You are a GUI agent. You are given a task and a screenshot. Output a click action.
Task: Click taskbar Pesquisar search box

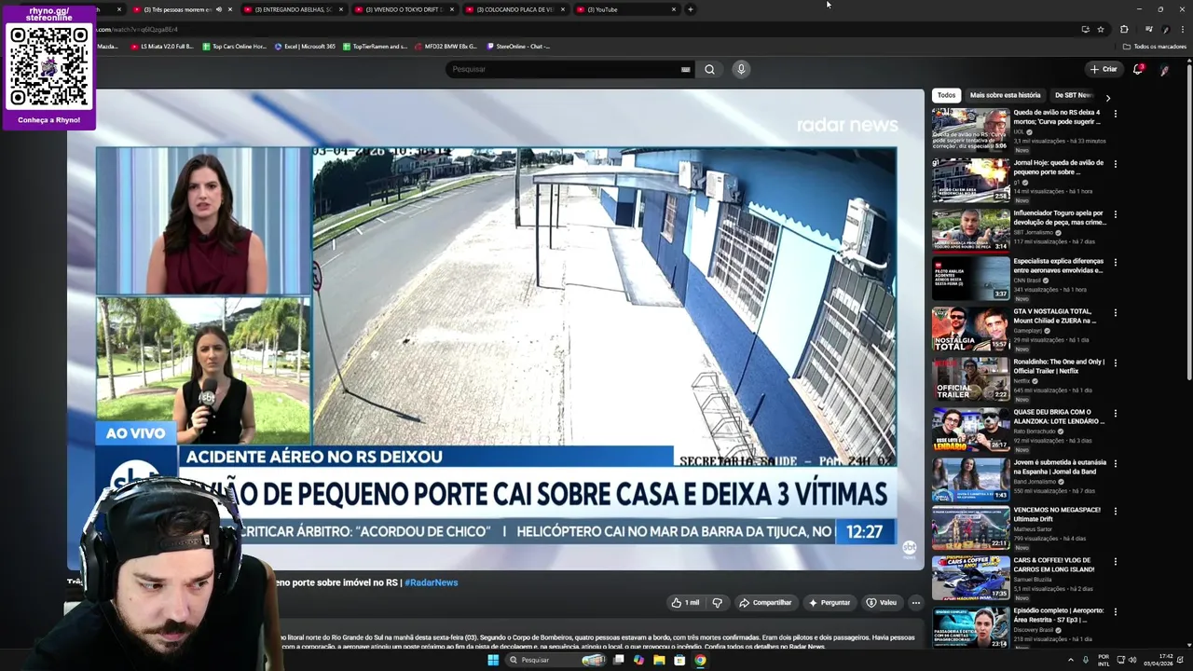pyautogui.click(x=555, y=660)
